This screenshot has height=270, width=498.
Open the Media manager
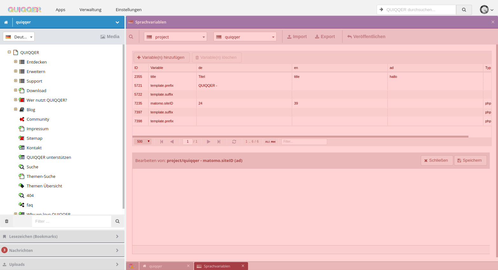(x=110, y=37)
